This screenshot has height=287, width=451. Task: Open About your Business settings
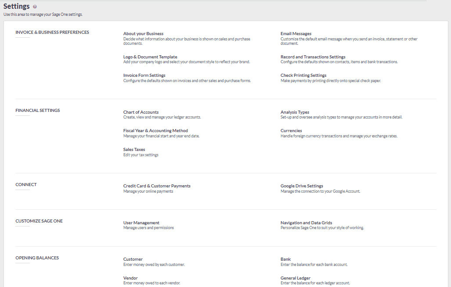click(x=143, y=33)
